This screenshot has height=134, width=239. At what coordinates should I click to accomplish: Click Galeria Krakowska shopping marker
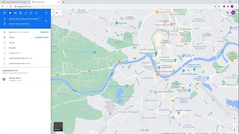pos(171,25)
